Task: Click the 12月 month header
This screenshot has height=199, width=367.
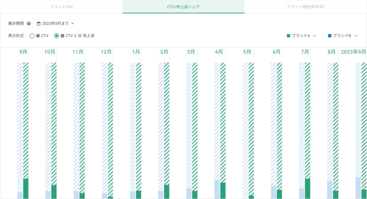Action: (x=106, y=52)
